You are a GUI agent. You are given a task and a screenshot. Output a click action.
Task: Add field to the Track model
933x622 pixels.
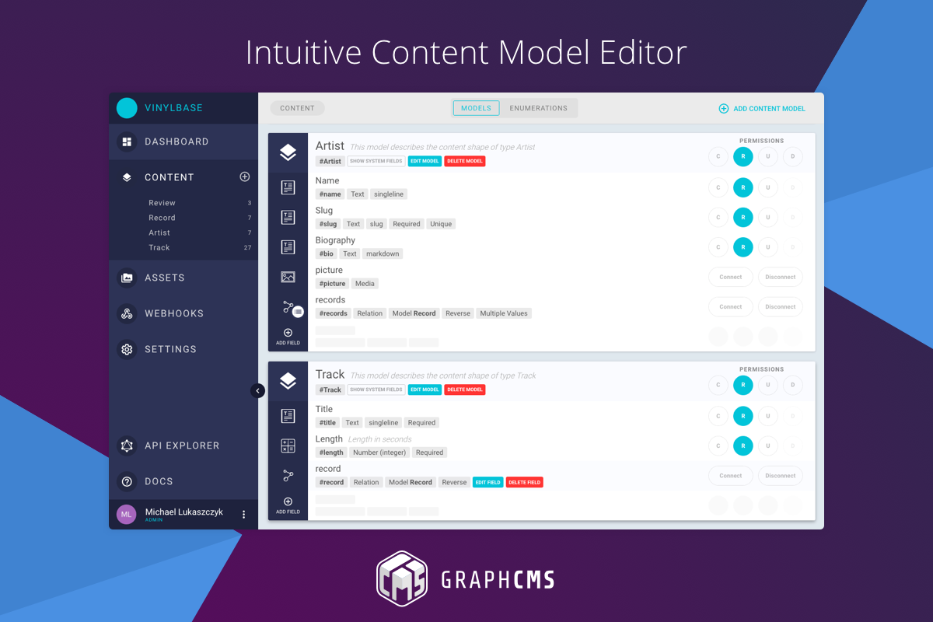(288, 505)
